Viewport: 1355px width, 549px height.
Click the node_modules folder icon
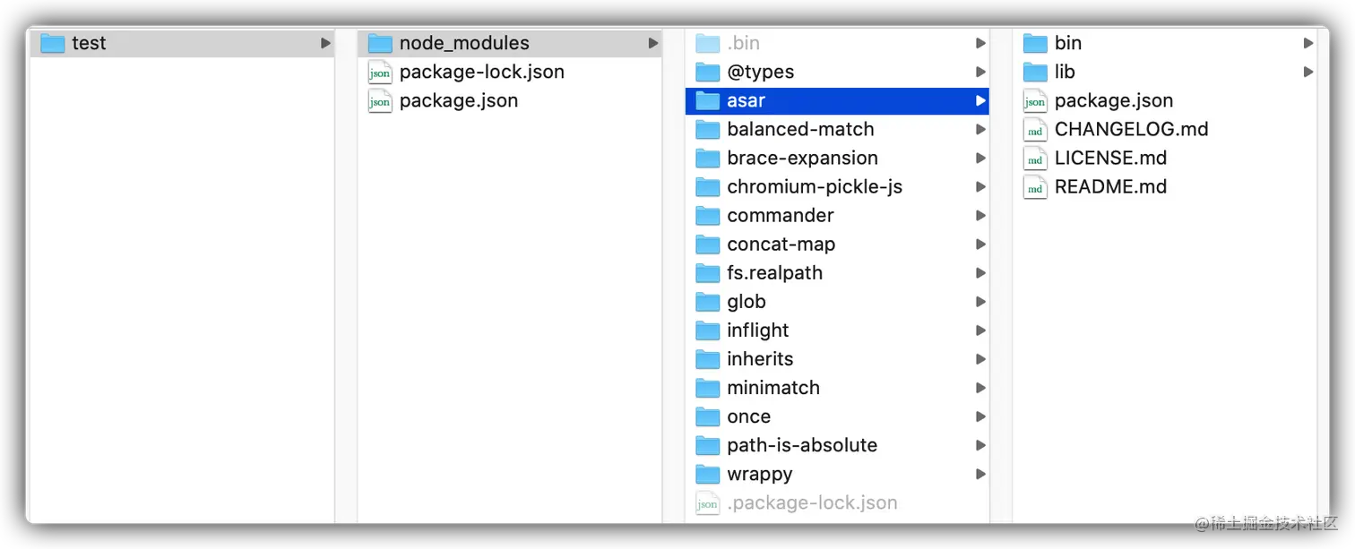[381, 43]
